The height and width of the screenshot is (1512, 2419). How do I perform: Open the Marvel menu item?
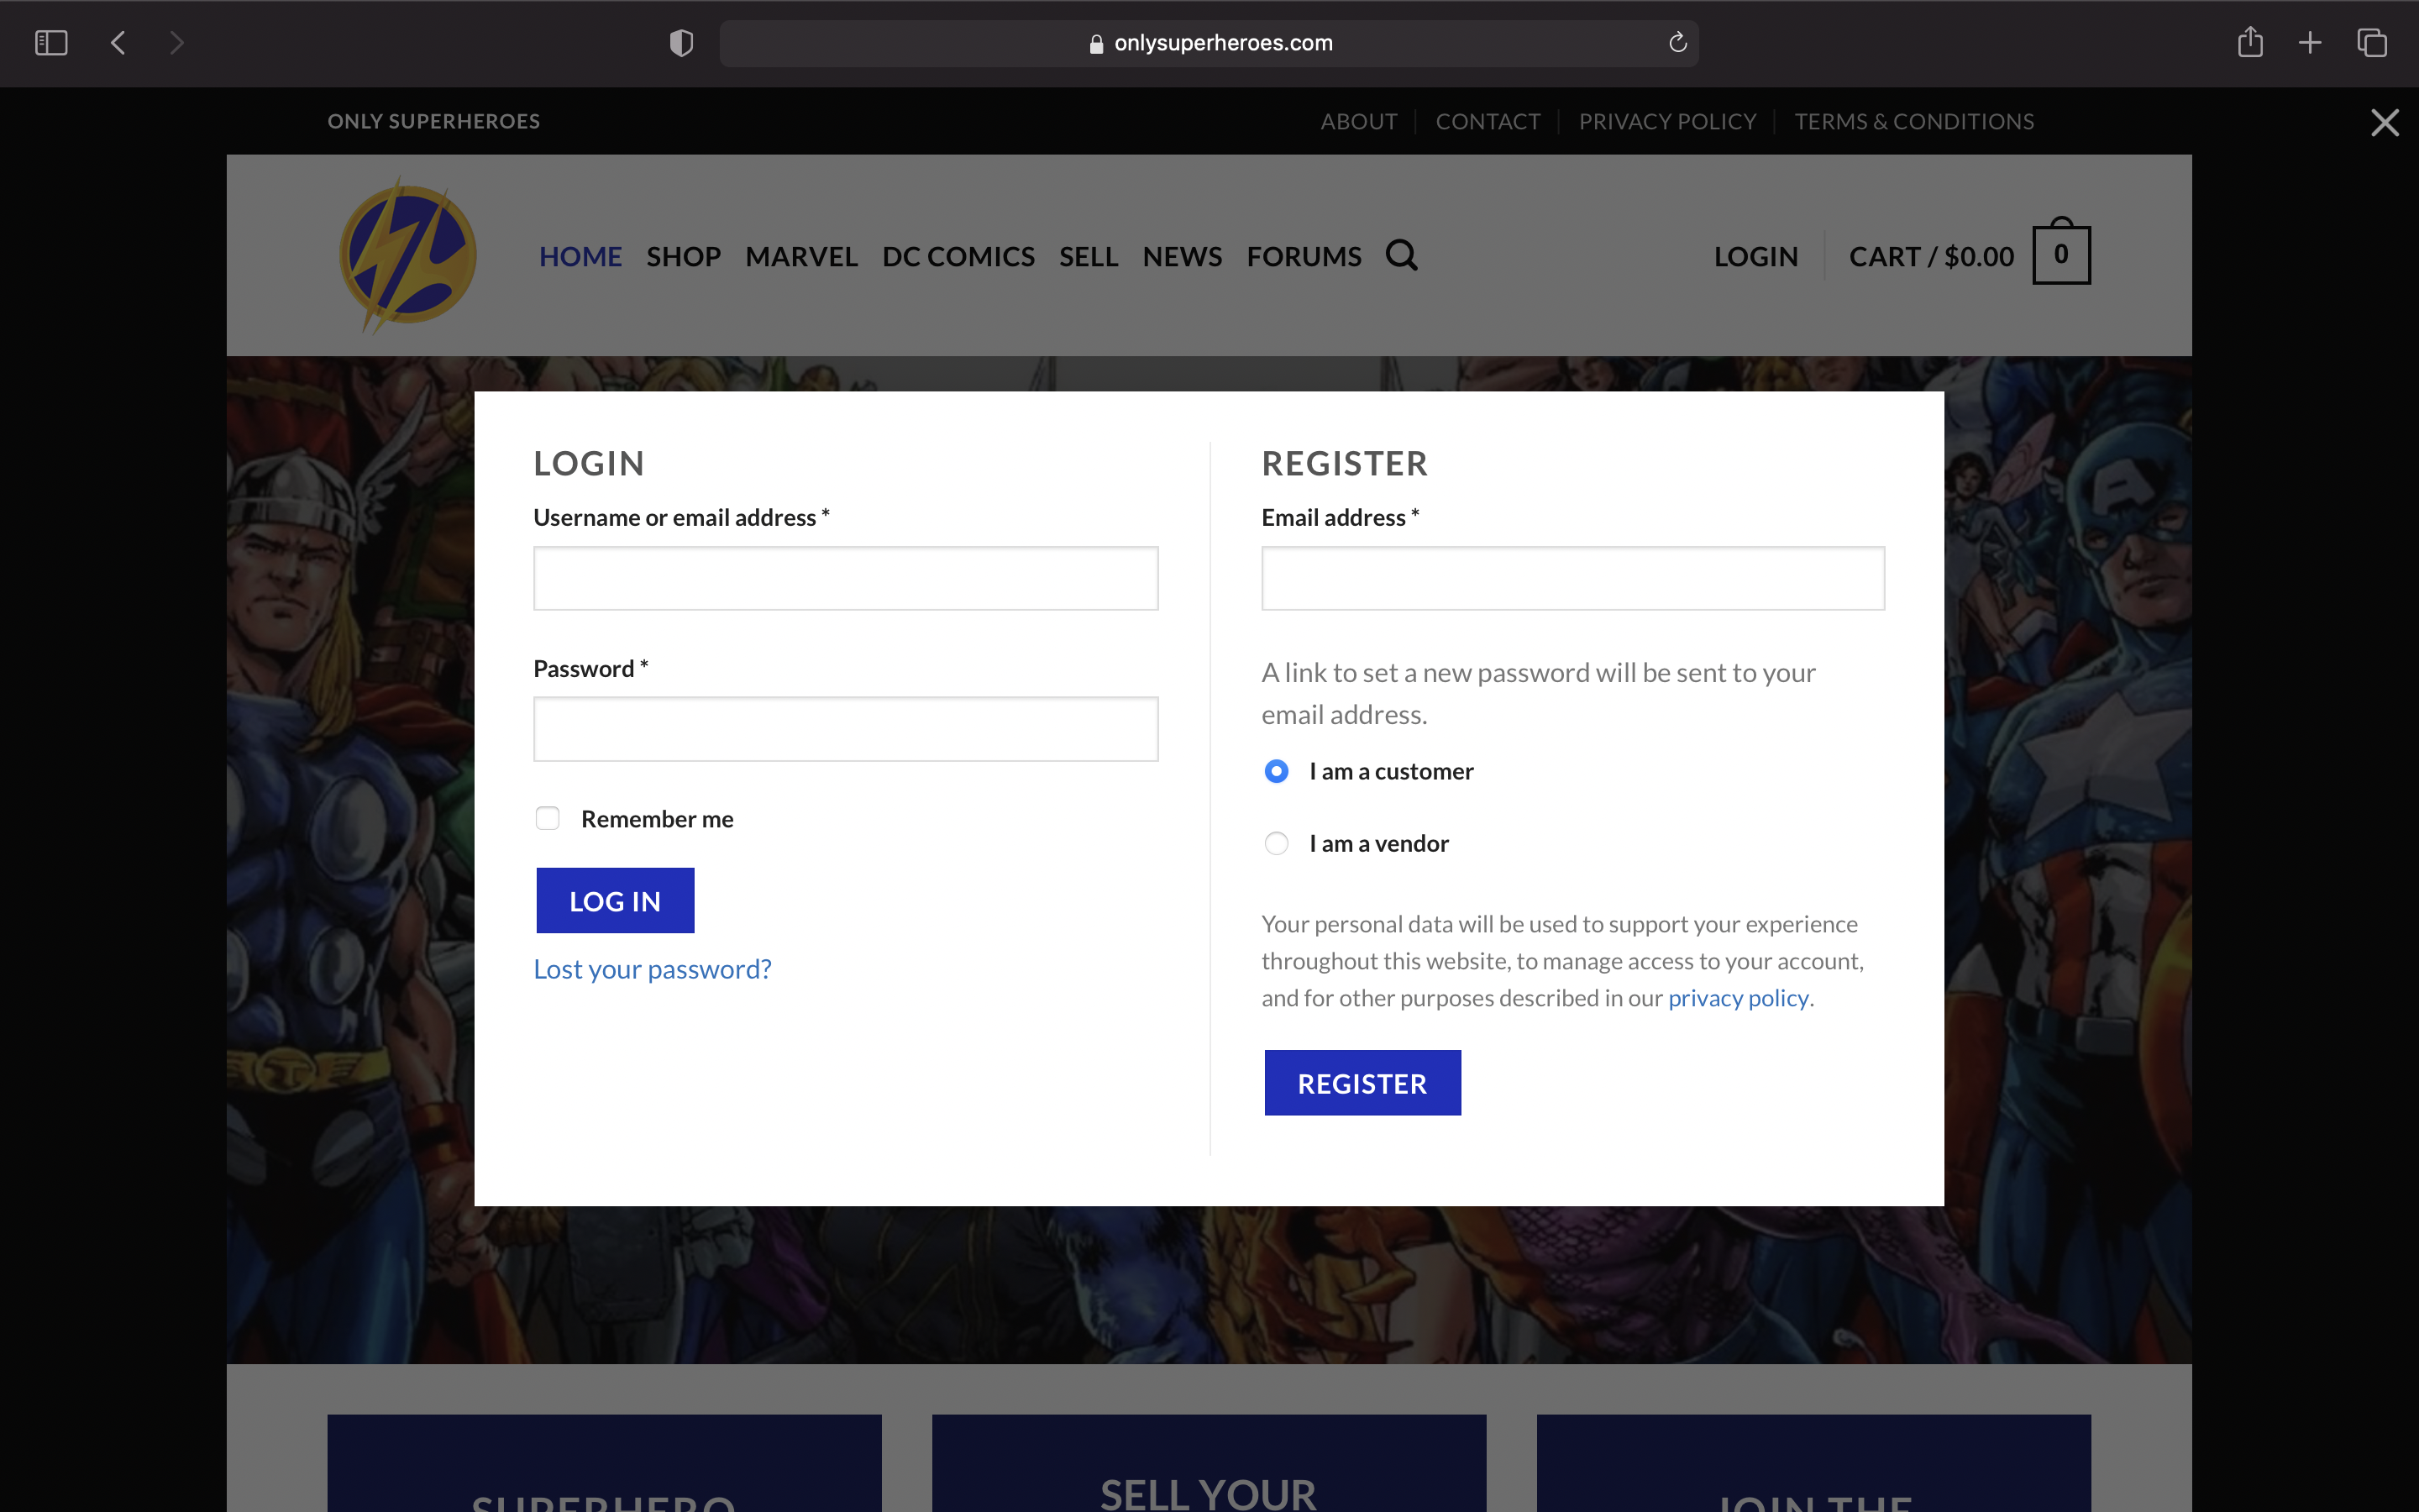(x=800, y=257)
